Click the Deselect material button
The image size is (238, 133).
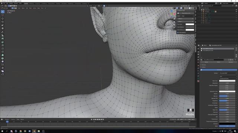coord(231,62)
